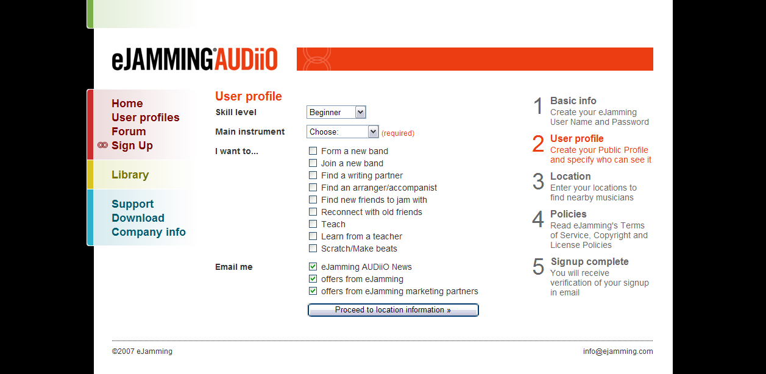
Task: Click Proceed to location information button
Action: (393, 310)
